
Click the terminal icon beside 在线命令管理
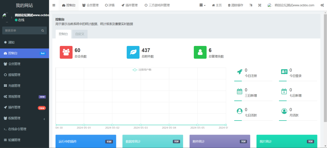click(x=5, y=129)
